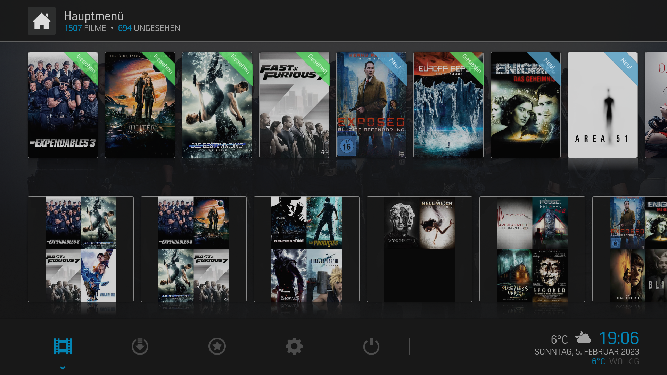This screenshot has height=375, width=667.
Task: Open the Fast & Furious 7 poster
Action: pos(294,105)
